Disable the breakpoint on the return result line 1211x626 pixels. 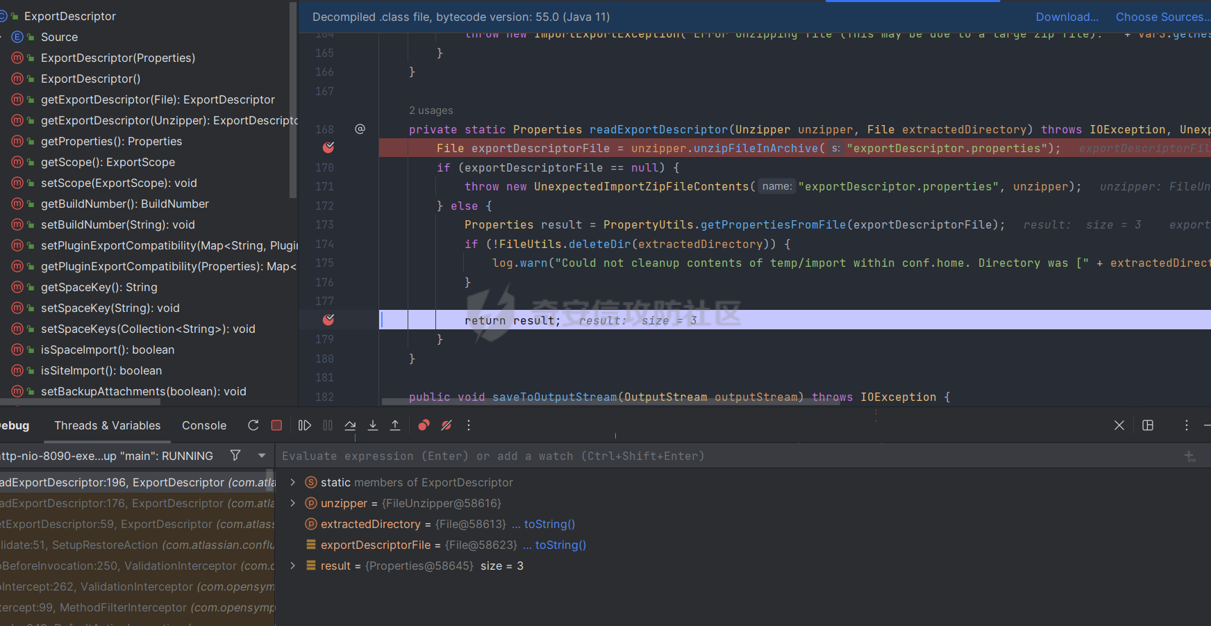tap(328, 320)
